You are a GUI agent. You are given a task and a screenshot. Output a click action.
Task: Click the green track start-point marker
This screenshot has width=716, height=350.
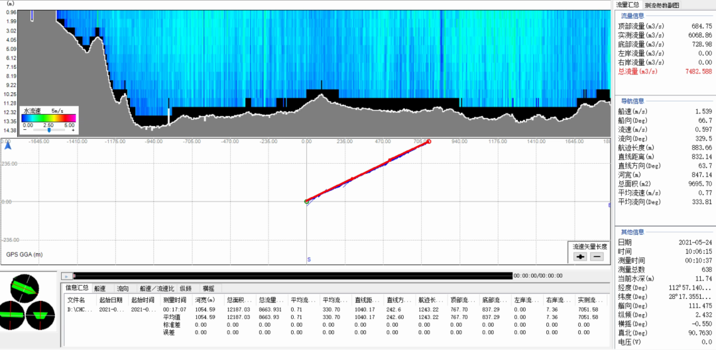pos(306,201)
